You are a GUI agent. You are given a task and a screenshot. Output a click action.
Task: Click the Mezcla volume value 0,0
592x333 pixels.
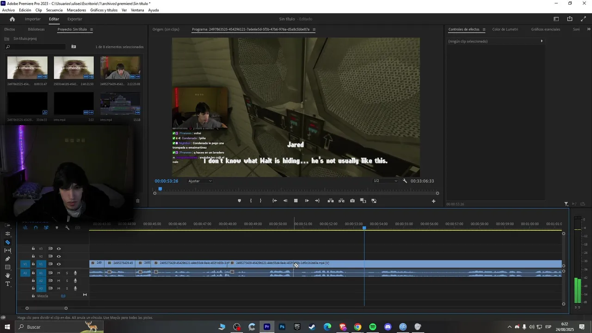pyautogui.click(x=63, y=296)
